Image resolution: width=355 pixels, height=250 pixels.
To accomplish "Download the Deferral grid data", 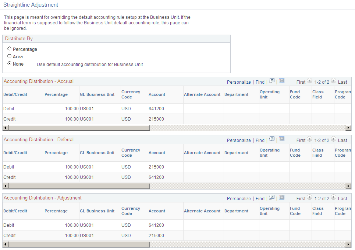I will pos(281,140).
